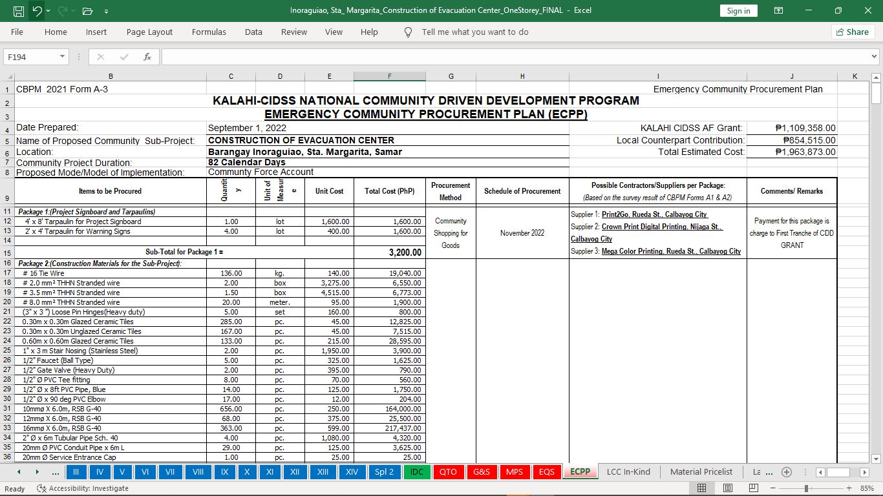883x496 pixels.
Task: Click the Name Box showing F194
Action: [31, 57]
